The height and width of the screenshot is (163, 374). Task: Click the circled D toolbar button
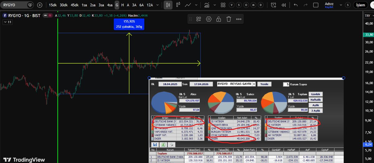[x=261, y=5]
